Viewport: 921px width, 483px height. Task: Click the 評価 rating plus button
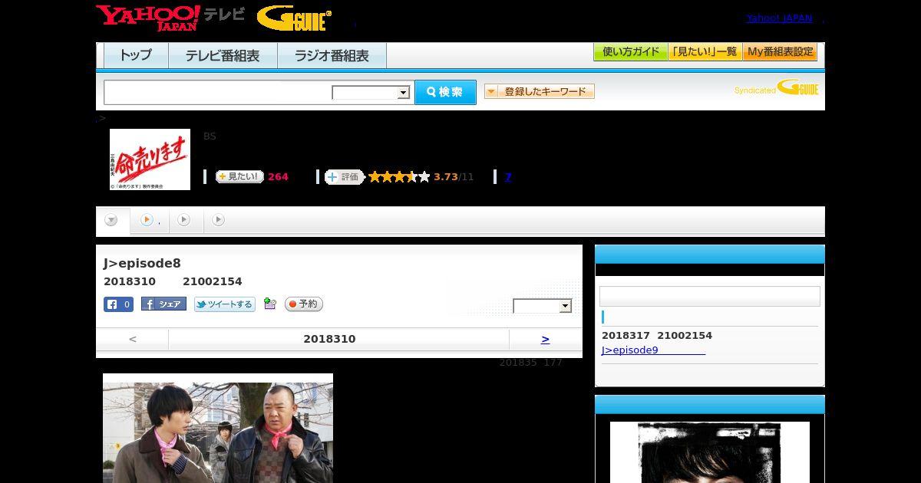[x=344, y=177]
